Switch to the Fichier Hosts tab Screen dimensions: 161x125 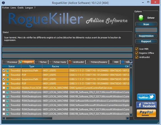[58, 62]
